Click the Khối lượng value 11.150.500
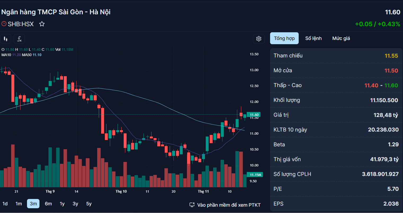The height and width of the screenshot is (213, 403). pos(384,100)
